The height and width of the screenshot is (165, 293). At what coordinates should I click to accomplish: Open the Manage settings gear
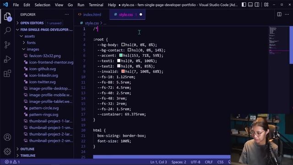[7, 151]
